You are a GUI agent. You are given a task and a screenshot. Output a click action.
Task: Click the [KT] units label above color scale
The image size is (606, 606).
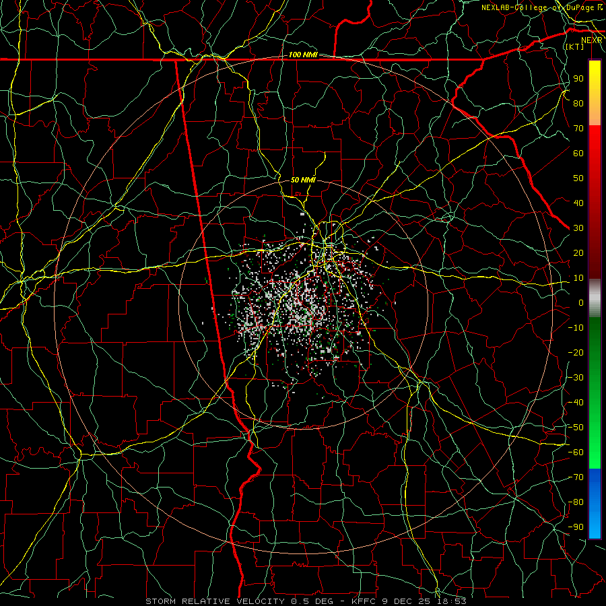[574, 46]
